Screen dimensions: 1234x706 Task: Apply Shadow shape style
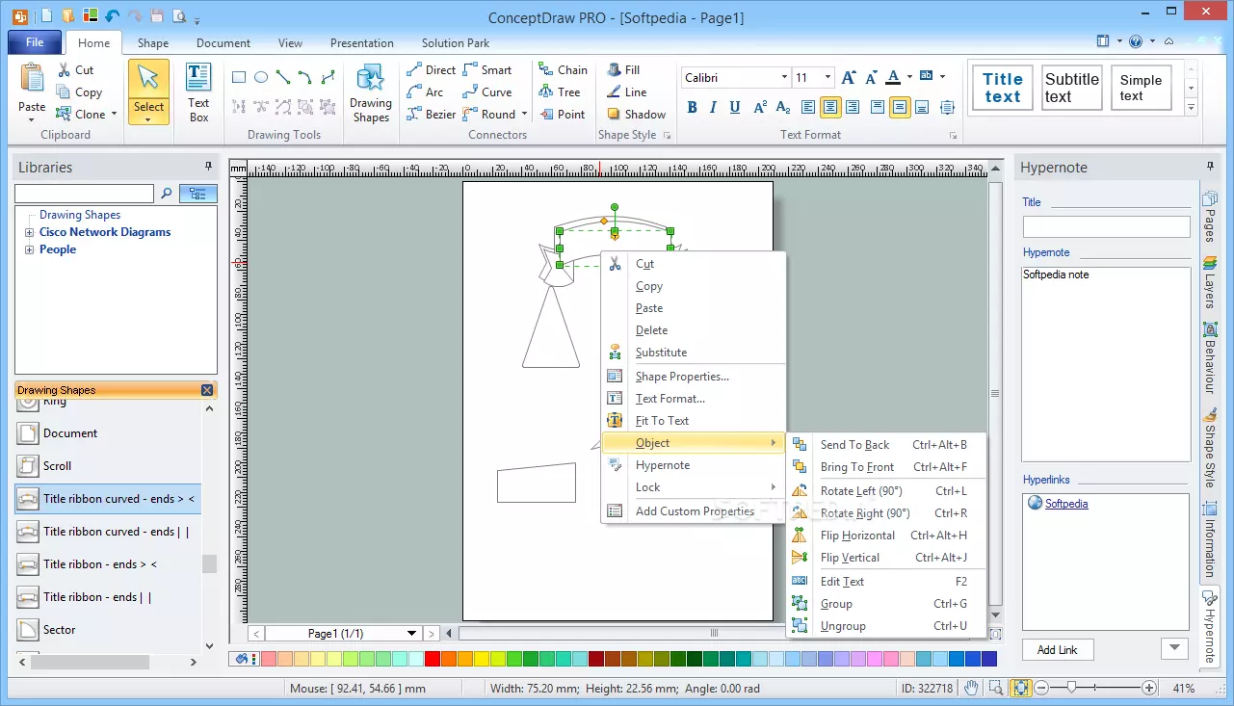coord(637,114)
